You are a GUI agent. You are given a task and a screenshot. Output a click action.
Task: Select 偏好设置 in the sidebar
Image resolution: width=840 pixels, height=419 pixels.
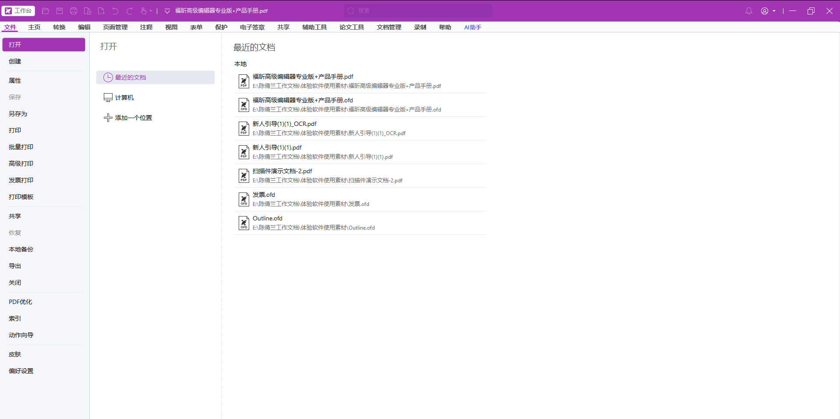(x=21, y=371)
